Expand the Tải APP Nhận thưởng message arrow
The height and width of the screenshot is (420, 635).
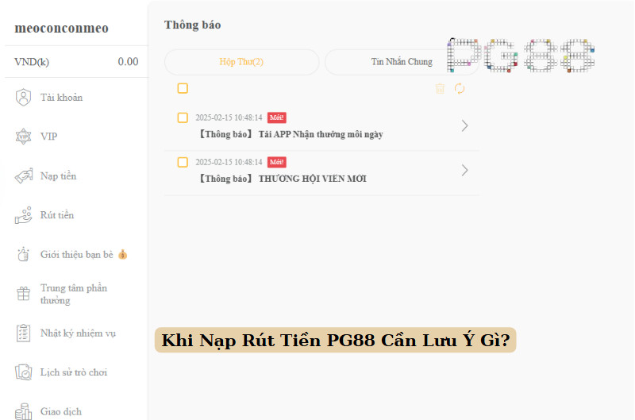click(x=465, y=126)
